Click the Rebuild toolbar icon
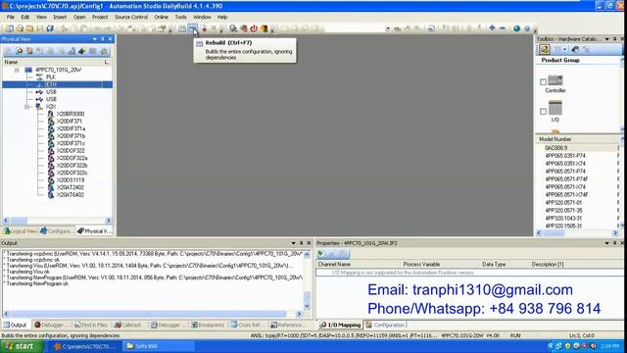This screenshot has height=353, width=627. [193, 28]
